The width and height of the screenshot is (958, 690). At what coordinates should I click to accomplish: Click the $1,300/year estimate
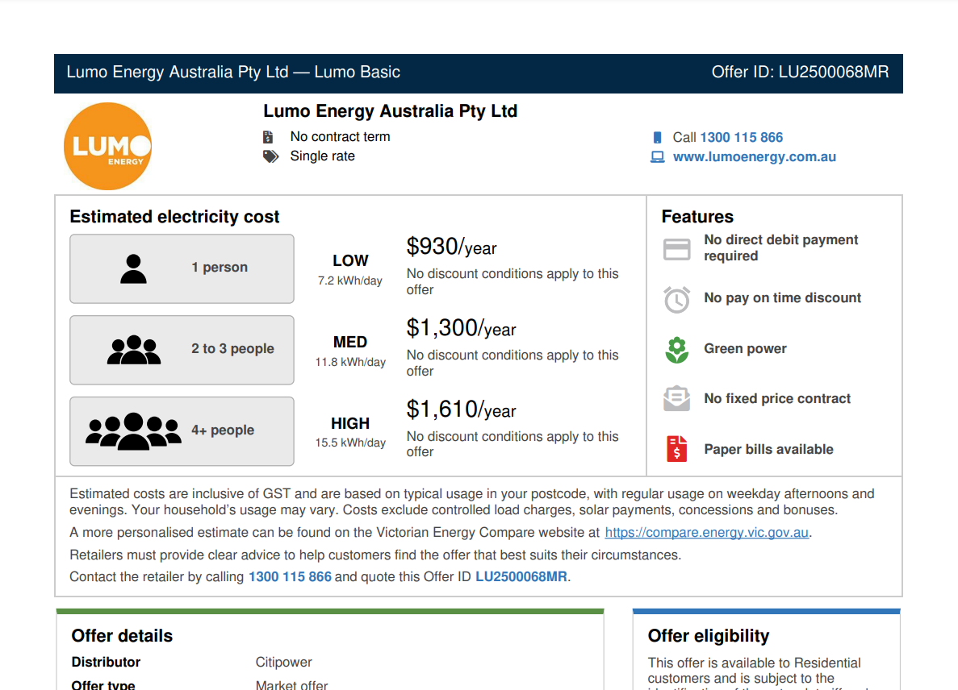pyautogui.click(x=462, y=329)
